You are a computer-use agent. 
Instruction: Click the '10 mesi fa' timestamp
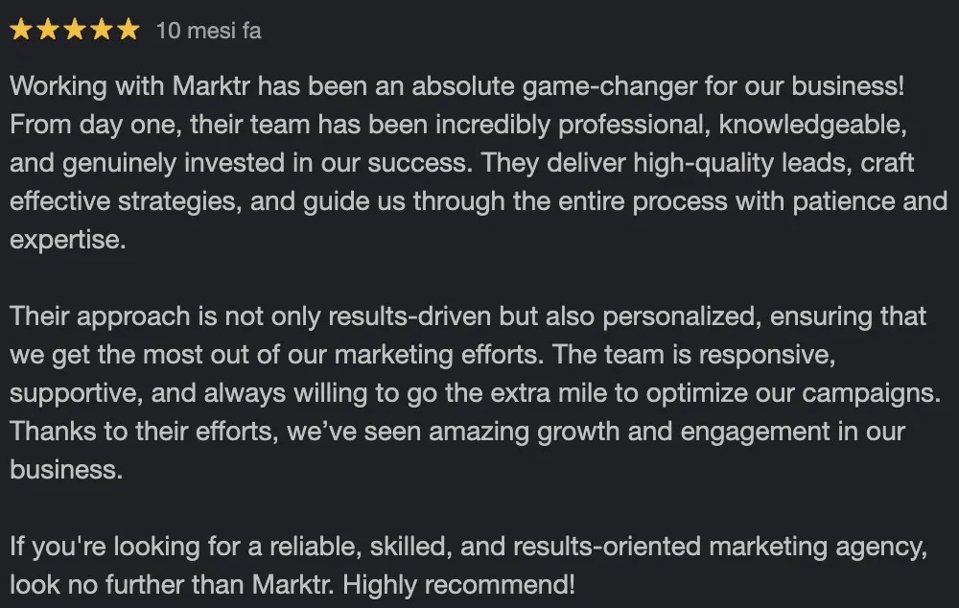(x=208, y=31)
